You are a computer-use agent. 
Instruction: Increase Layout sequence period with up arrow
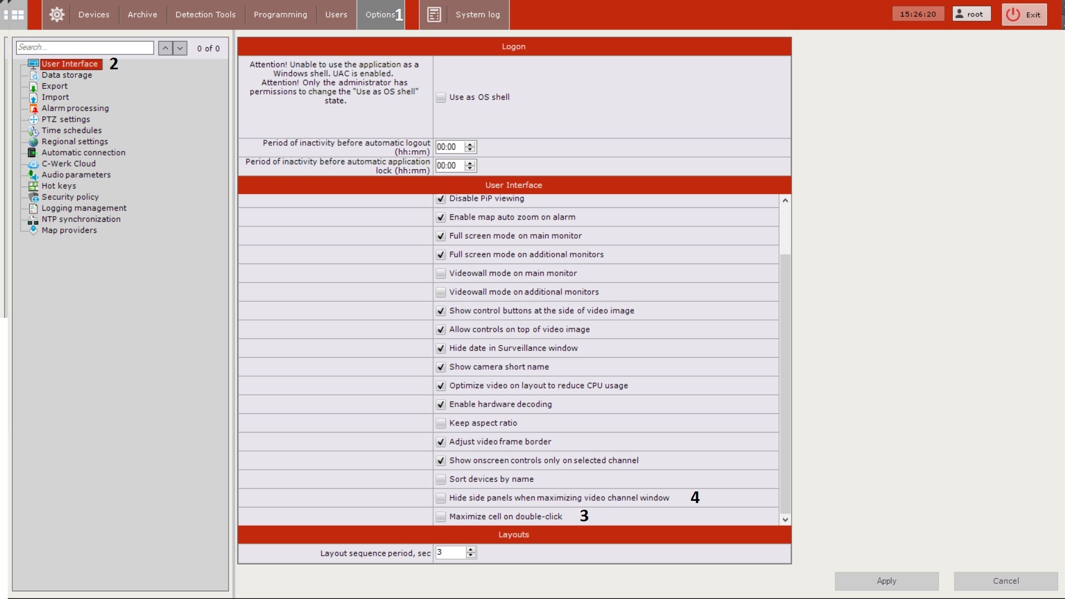pyautogui.click(x=471, y=550)
